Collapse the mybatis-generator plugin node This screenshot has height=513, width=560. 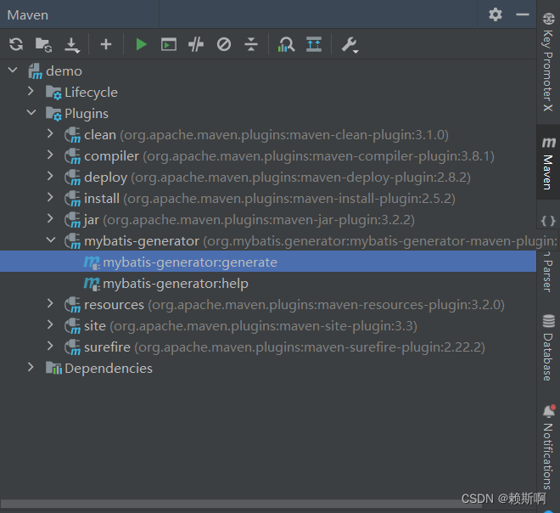[x=51, y=240]
